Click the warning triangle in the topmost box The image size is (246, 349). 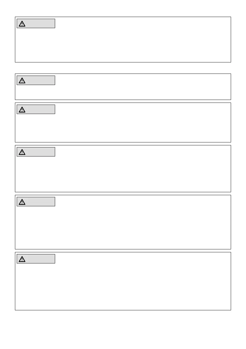pyautogui.click(x=22, y=24)
